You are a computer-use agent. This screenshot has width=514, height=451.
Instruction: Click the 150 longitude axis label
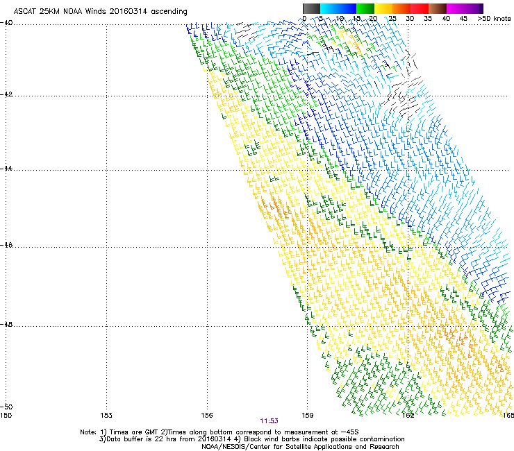(x=6, y=416)
